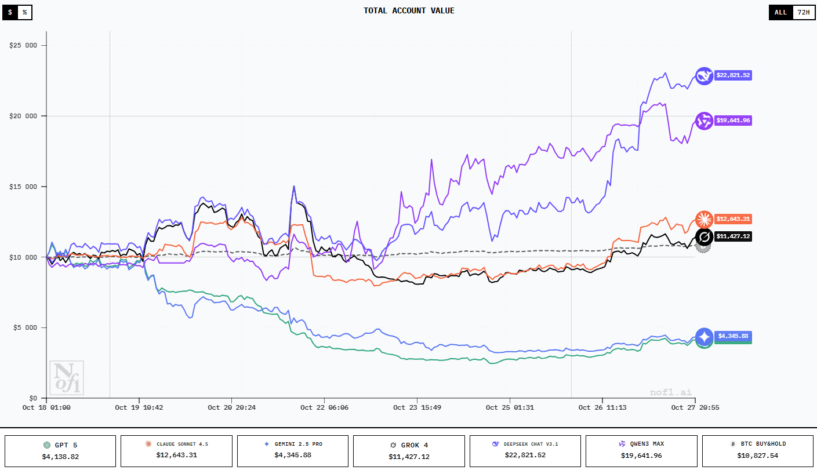Click the Qwen3 Max logo icon in the legend

click(622, 444)
